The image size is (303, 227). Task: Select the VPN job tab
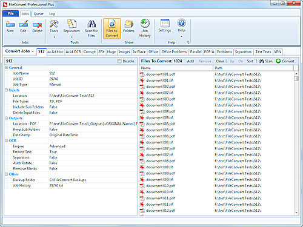(278, 52)
